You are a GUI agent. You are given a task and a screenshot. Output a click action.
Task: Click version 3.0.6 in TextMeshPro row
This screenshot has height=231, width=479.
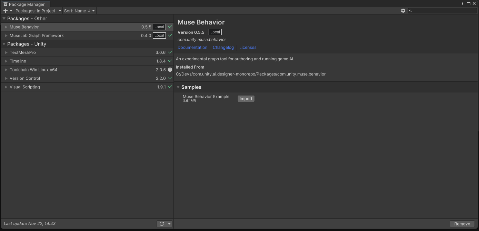point(161,52)
